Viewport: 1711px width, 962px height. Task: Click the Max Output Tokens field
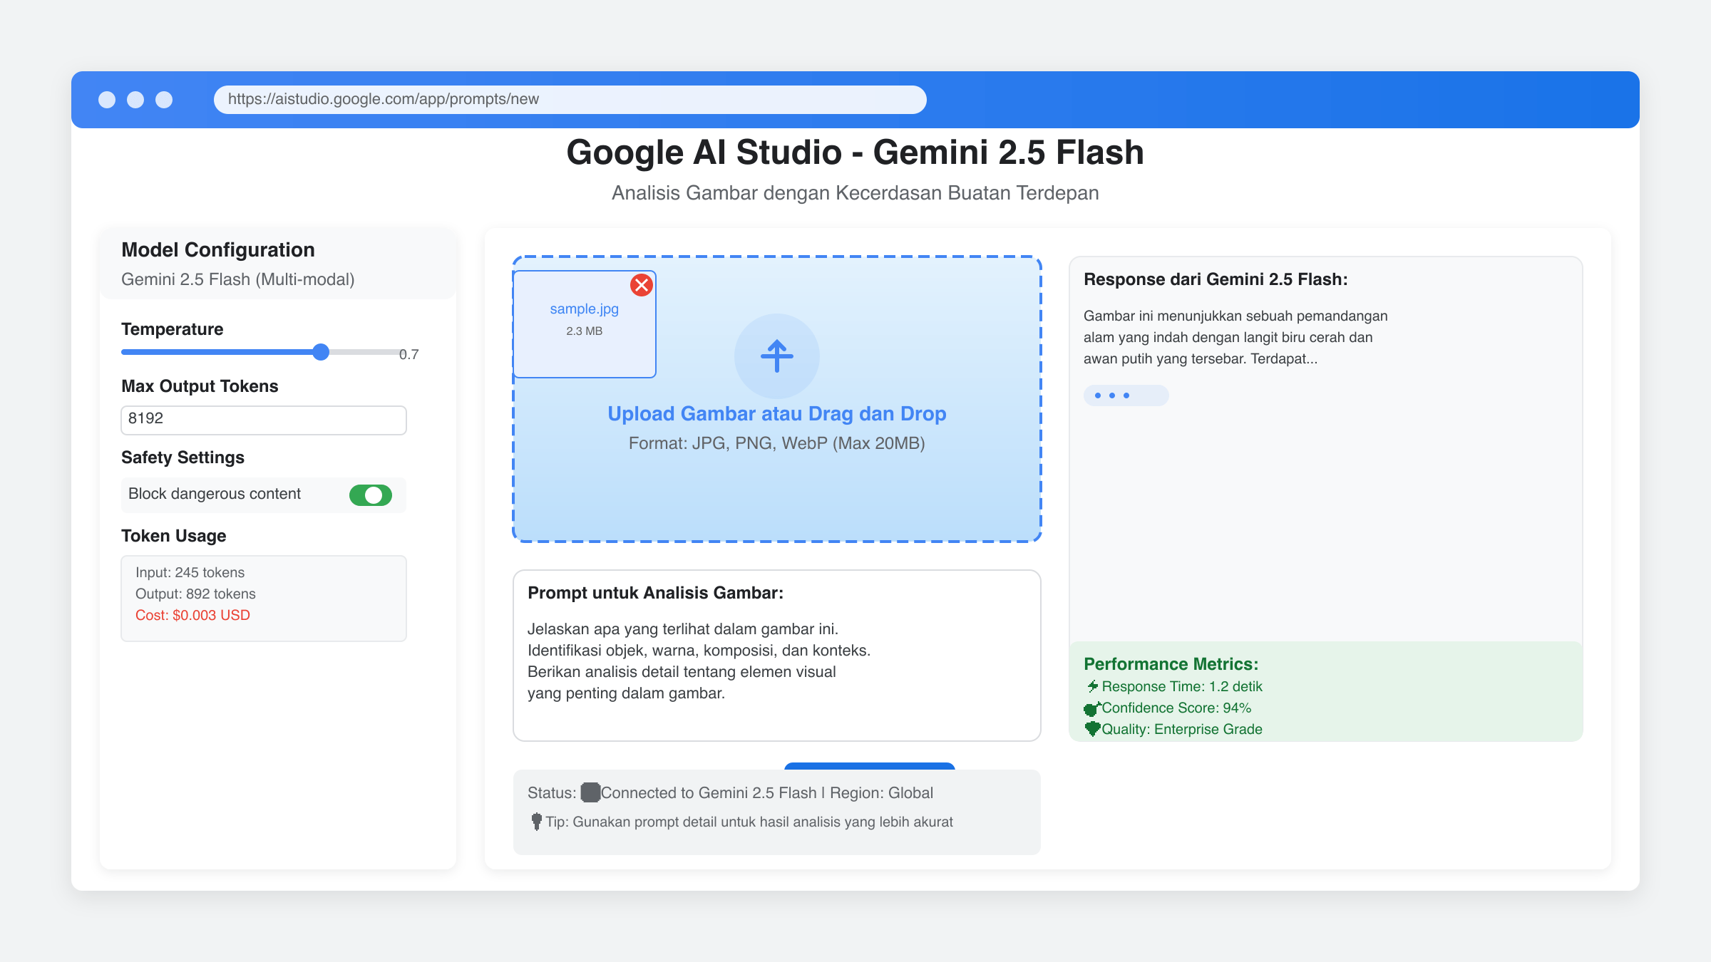[264, 420]
